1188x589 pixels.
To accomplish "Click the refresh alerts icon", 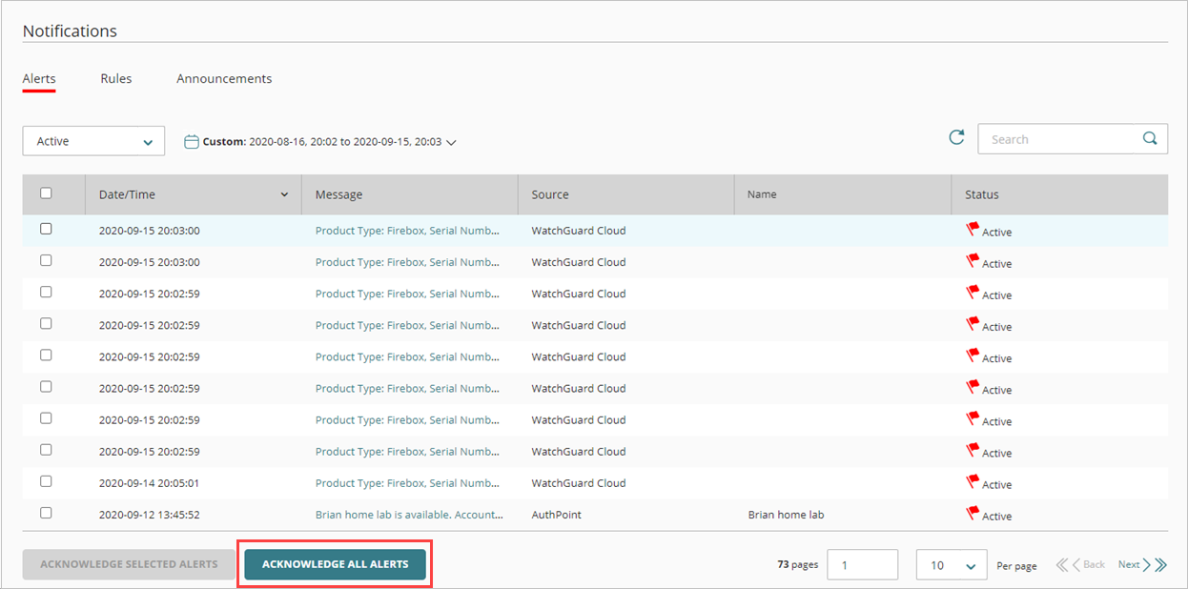I will point(956,137).
